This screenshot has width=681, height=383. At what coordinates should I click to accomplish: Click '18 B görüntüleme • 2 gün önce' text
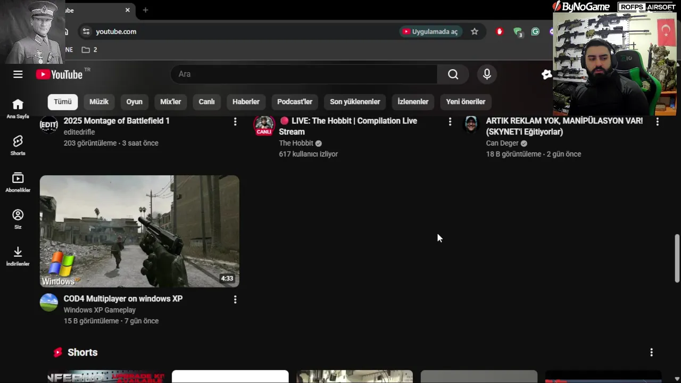[534, 154]
